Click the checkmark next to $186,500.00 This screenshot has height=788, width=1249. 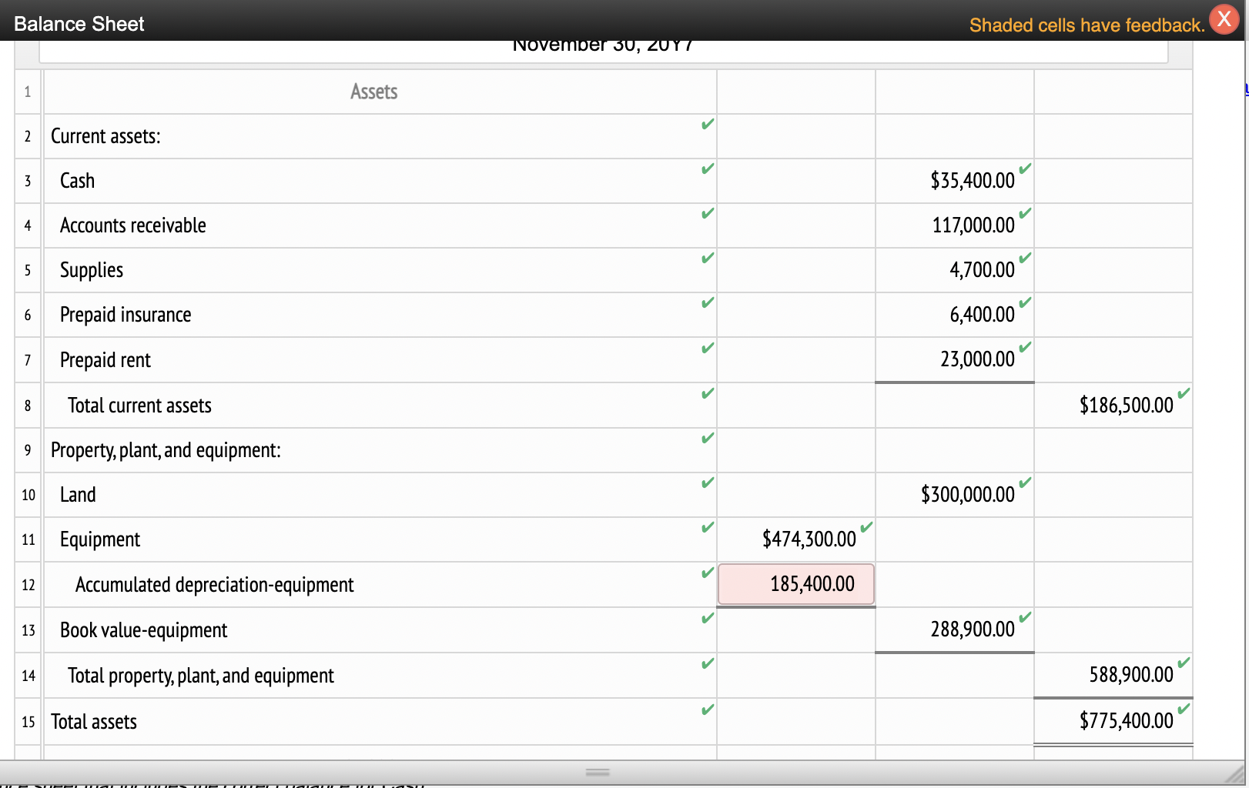coord(1184,393)
